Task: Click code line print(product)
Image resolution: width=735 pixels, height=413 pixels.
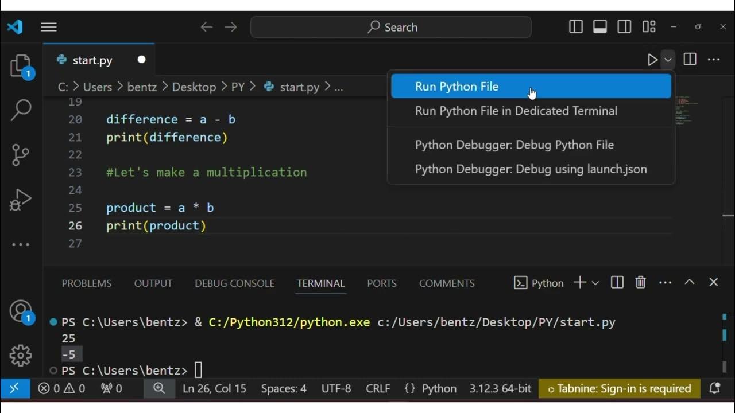Action: pos(156,225)
